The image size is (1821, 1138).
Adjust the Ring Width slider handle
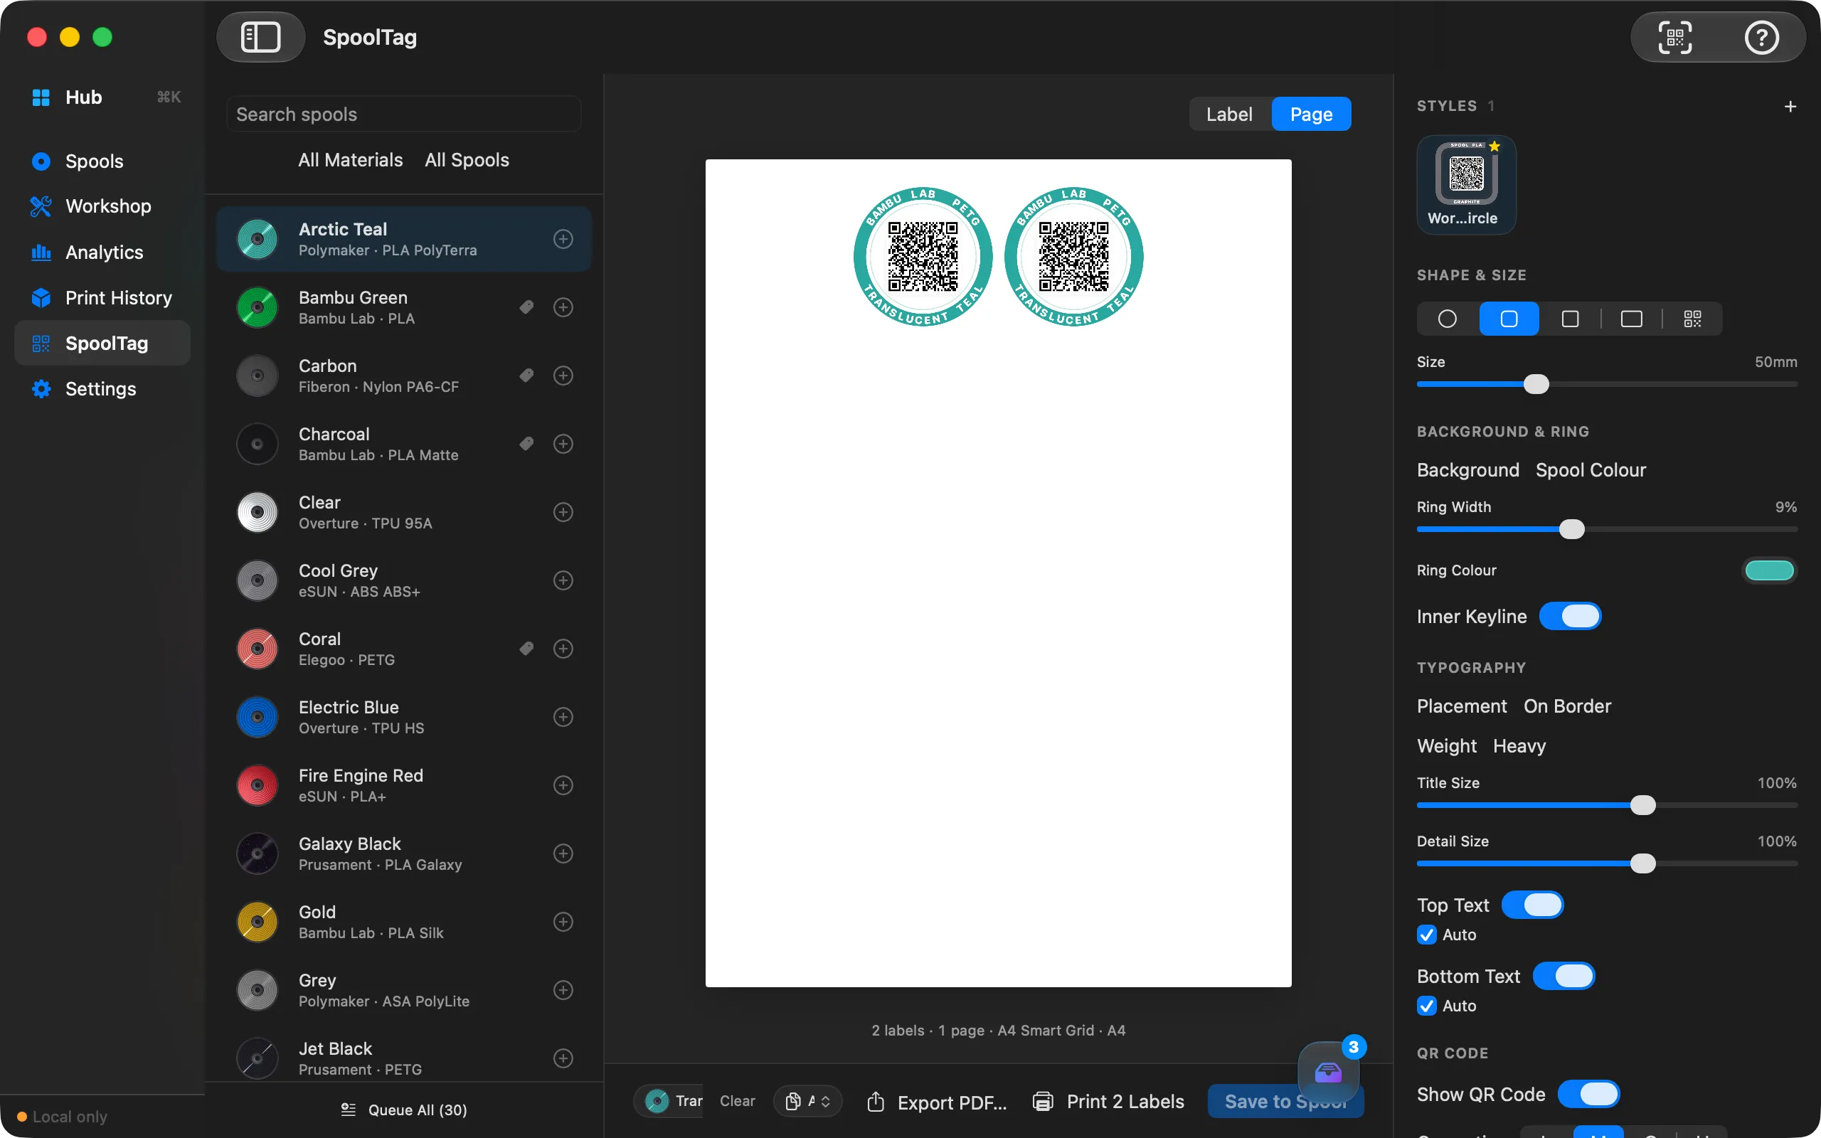pos(1572,529)
